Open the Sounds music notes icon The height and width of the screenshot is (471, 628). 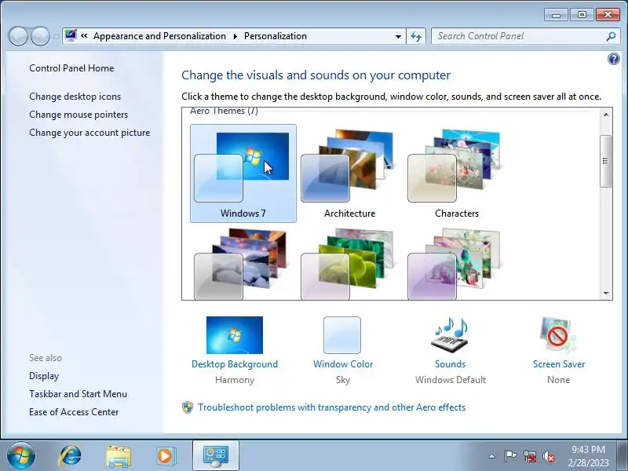450,335
